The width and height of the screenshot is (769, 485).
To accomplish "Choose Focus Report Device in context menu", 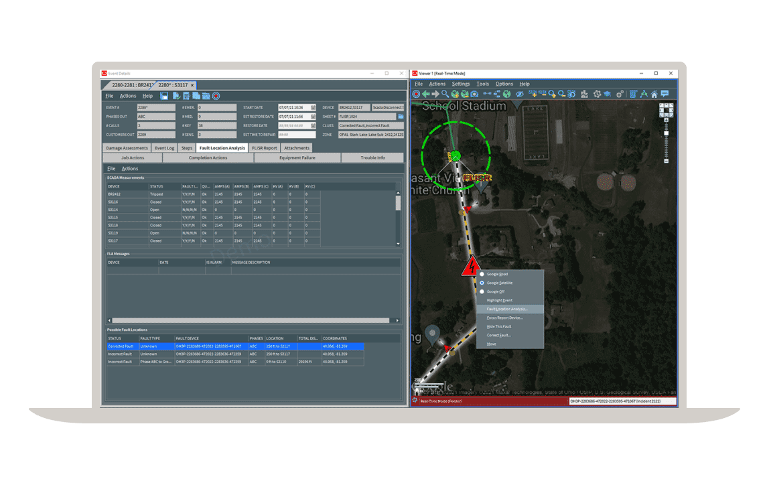I will pos(510,318).
